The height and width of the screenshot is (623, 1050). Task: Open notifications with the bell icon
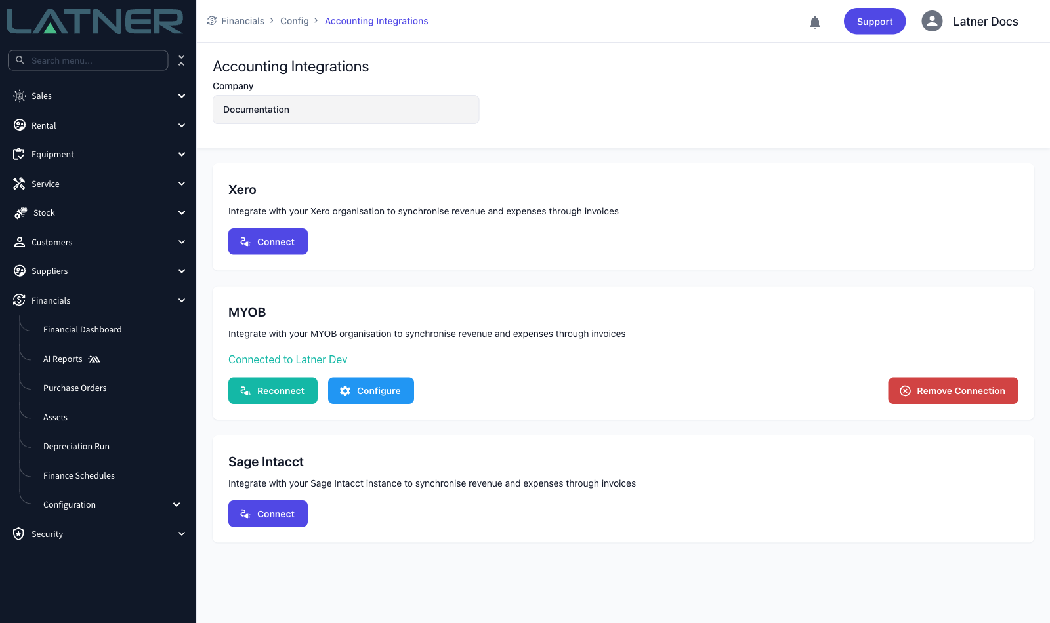pyautogui.click(x=815, y=22)
